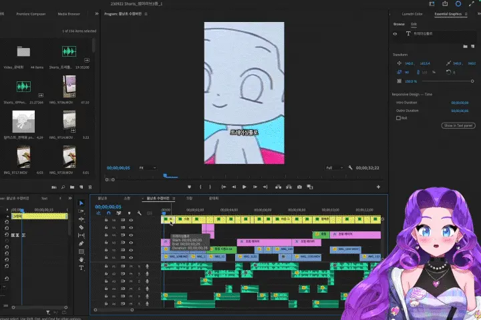Open Essential Graphics panel menu
The image size is (481, 320).
466,14
